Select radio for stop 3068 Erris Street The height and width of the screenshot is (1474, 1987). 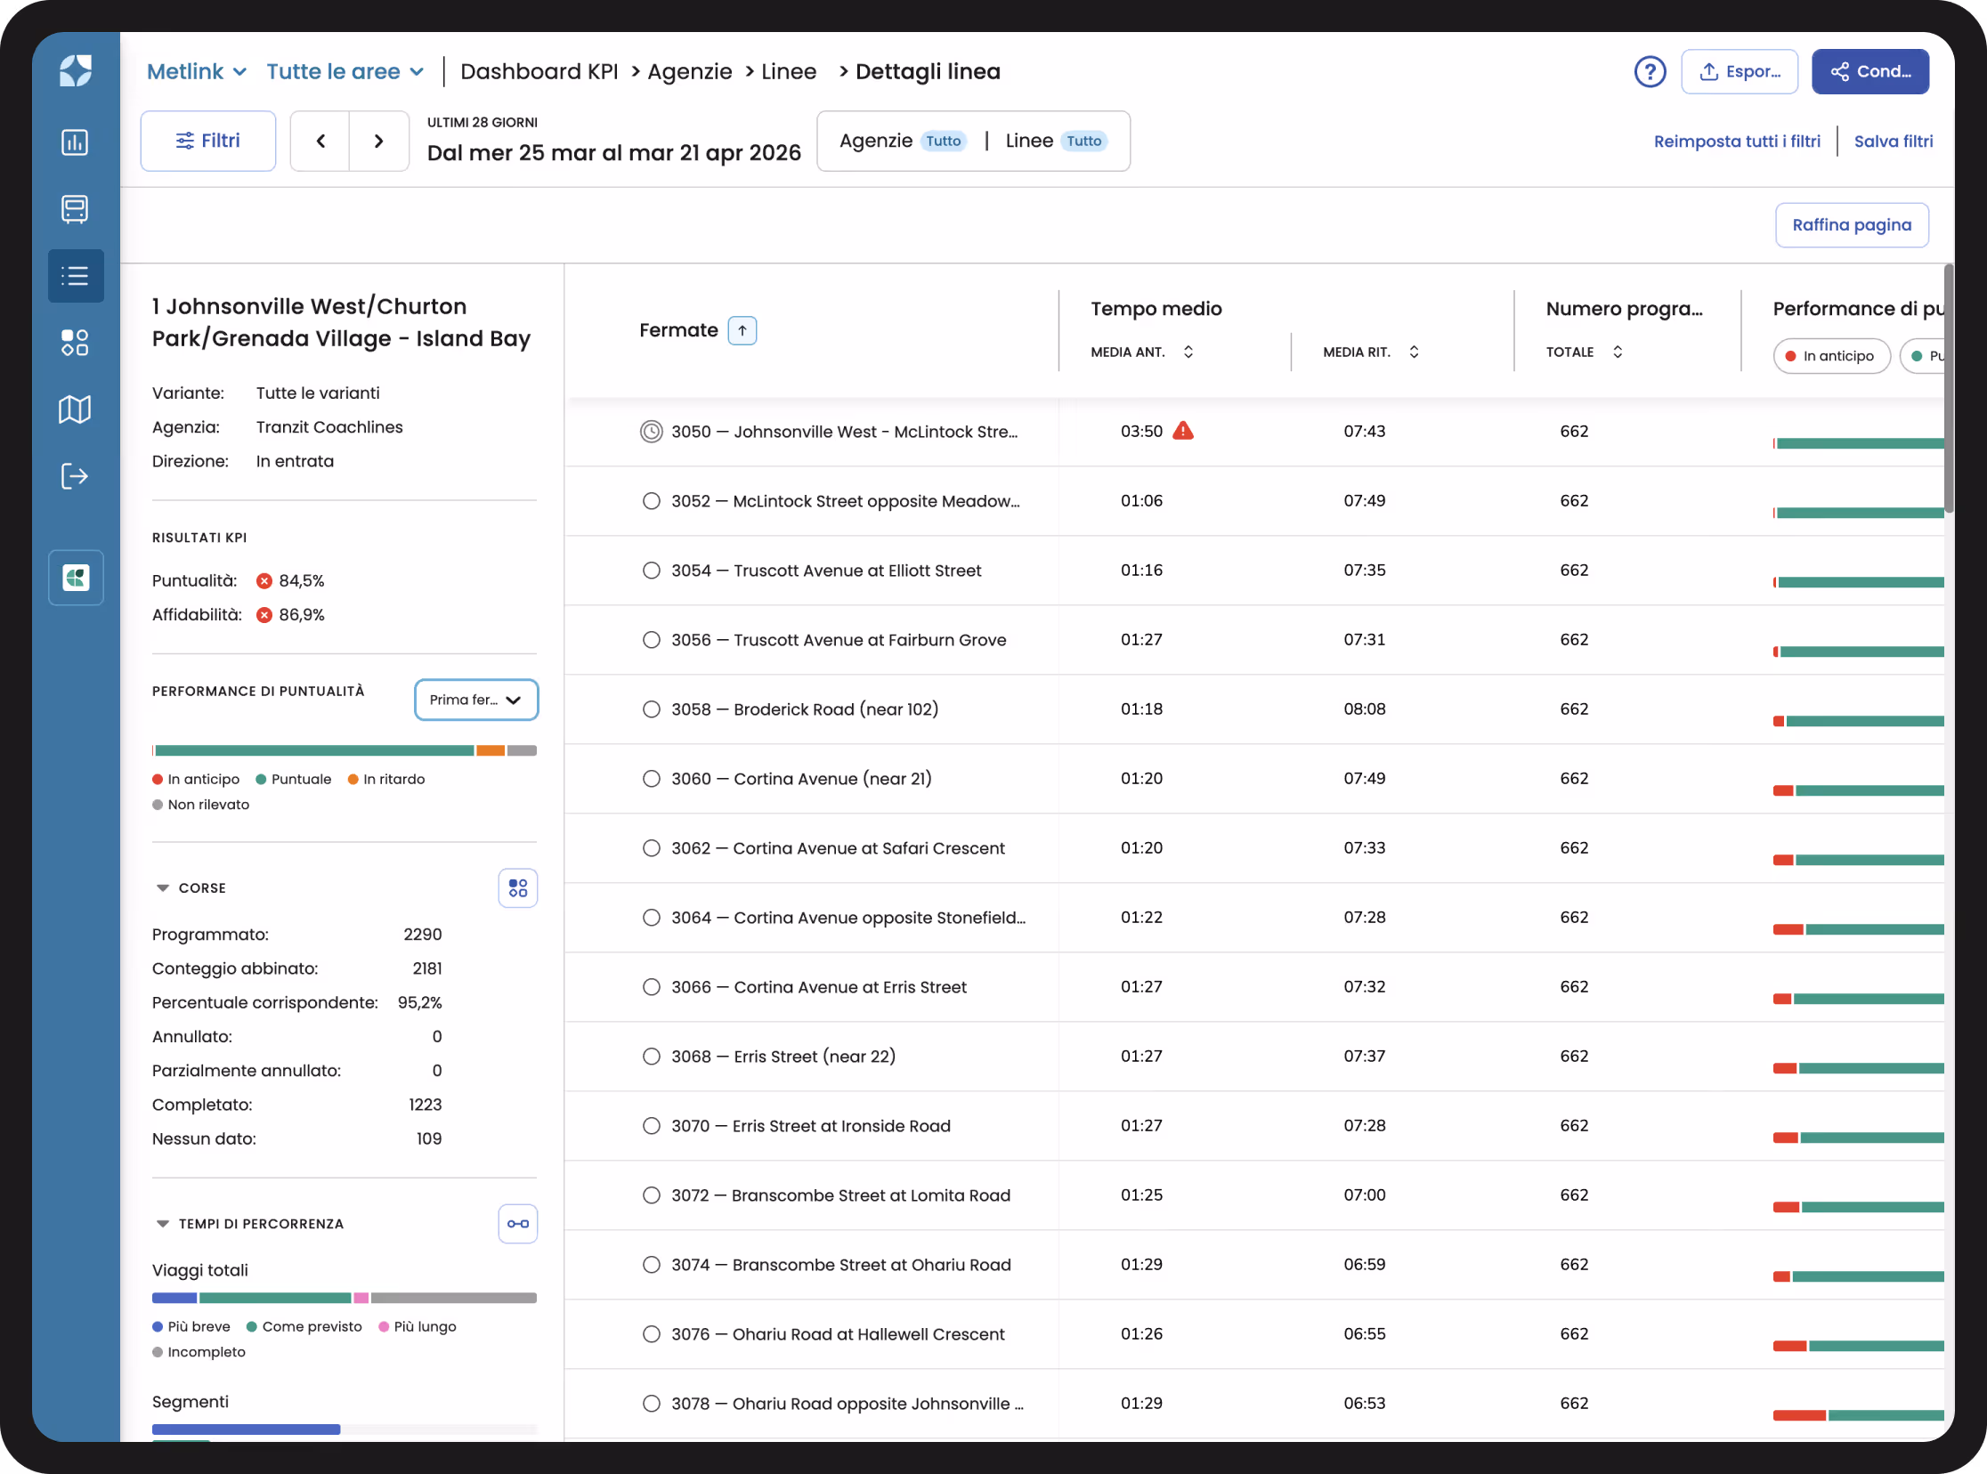652,1057
